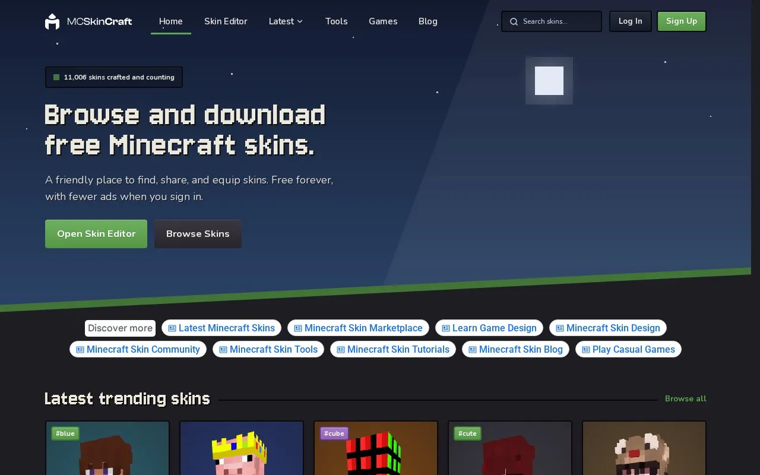Open the Games nav item
This screenshot has width=760, height=475.
[x=383, y=21]
